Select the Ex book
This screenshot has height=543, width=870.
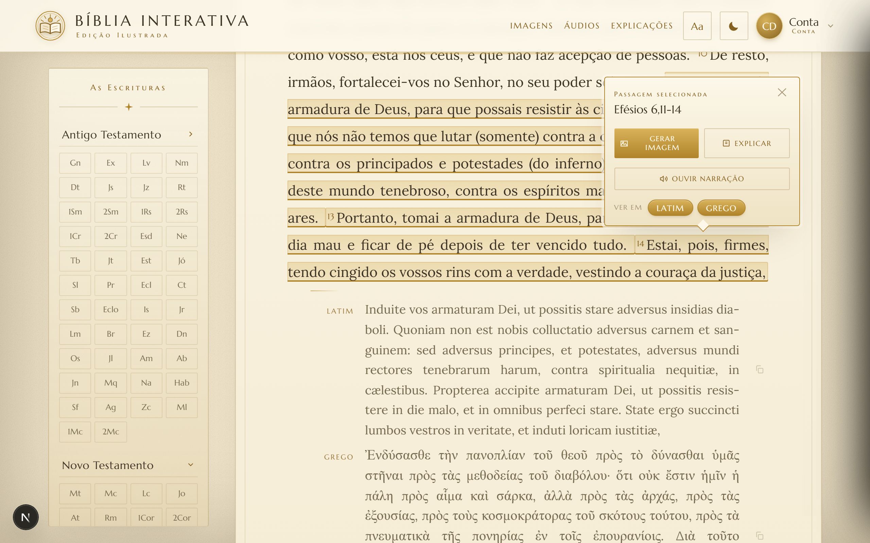pyautogui.click(x=111, y=163)
